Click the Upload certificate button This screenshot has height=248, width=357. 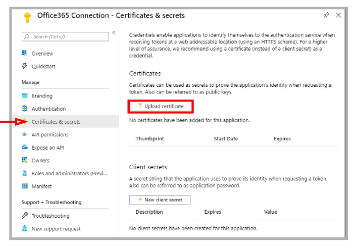[x=161, y=106]
